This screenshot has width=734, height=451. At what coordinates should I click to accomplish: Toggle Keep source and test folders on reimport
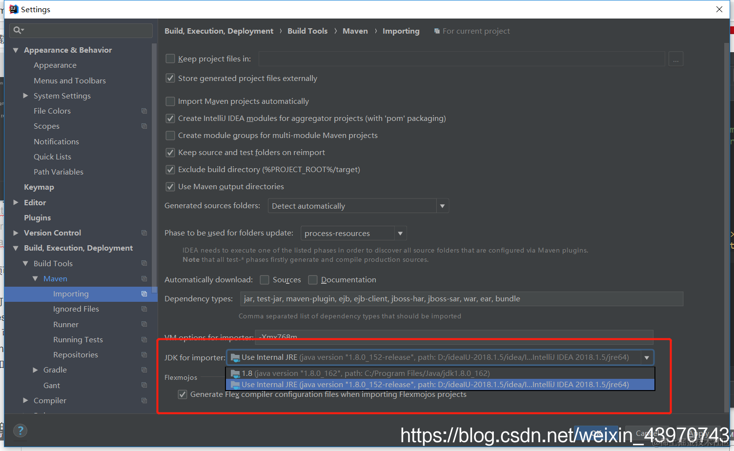click(170, 152)
